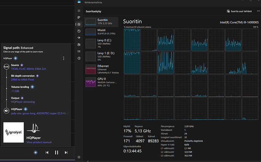Image resolution: width=261 pixels, height=162 pixels.
Task: Click the first logical processor graph
Action: [132, 40]
